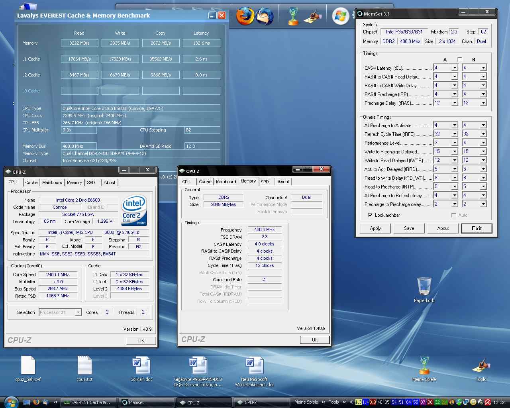Click the Avira umbrella tray icon
The width and height of the screenshot is (510, 408).
click(x=487, y=402)
